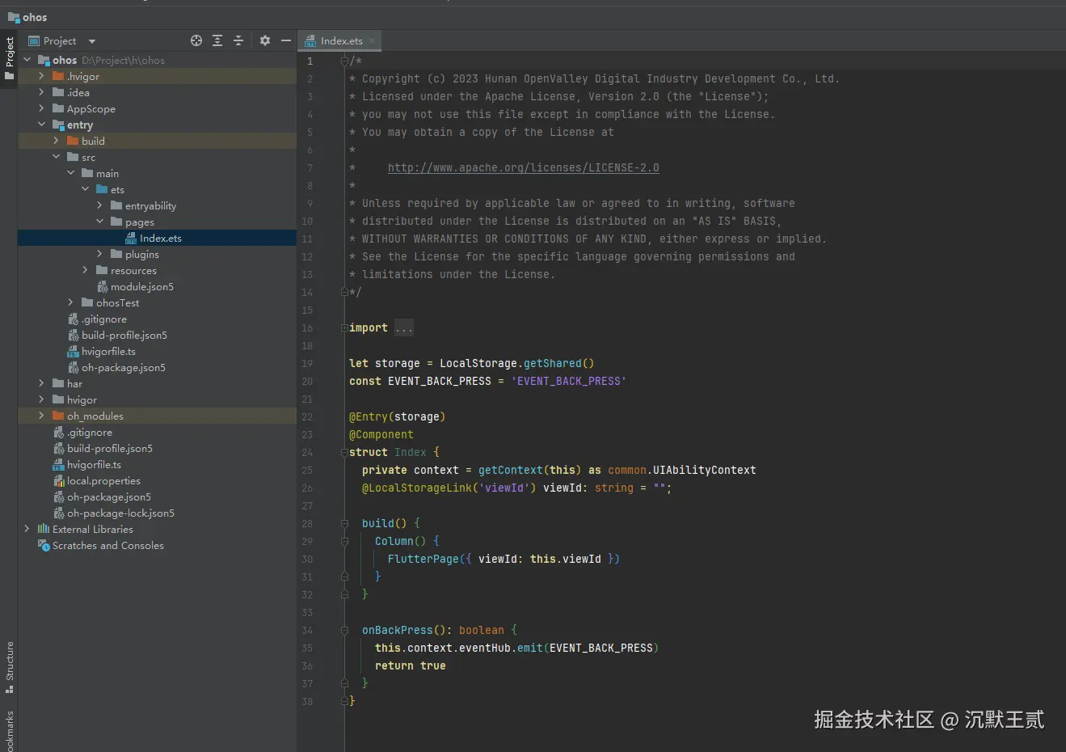Viewport: 1066px width, 752px height.
Task: Open the Apache license URL link
Action: (523, 168)
